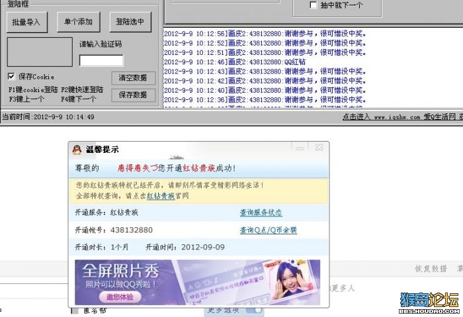The height and width of the screenshot is (317, 463).
Task: Select the log line at 10:12:46 QQ红钻
Action: click(234, 62)
